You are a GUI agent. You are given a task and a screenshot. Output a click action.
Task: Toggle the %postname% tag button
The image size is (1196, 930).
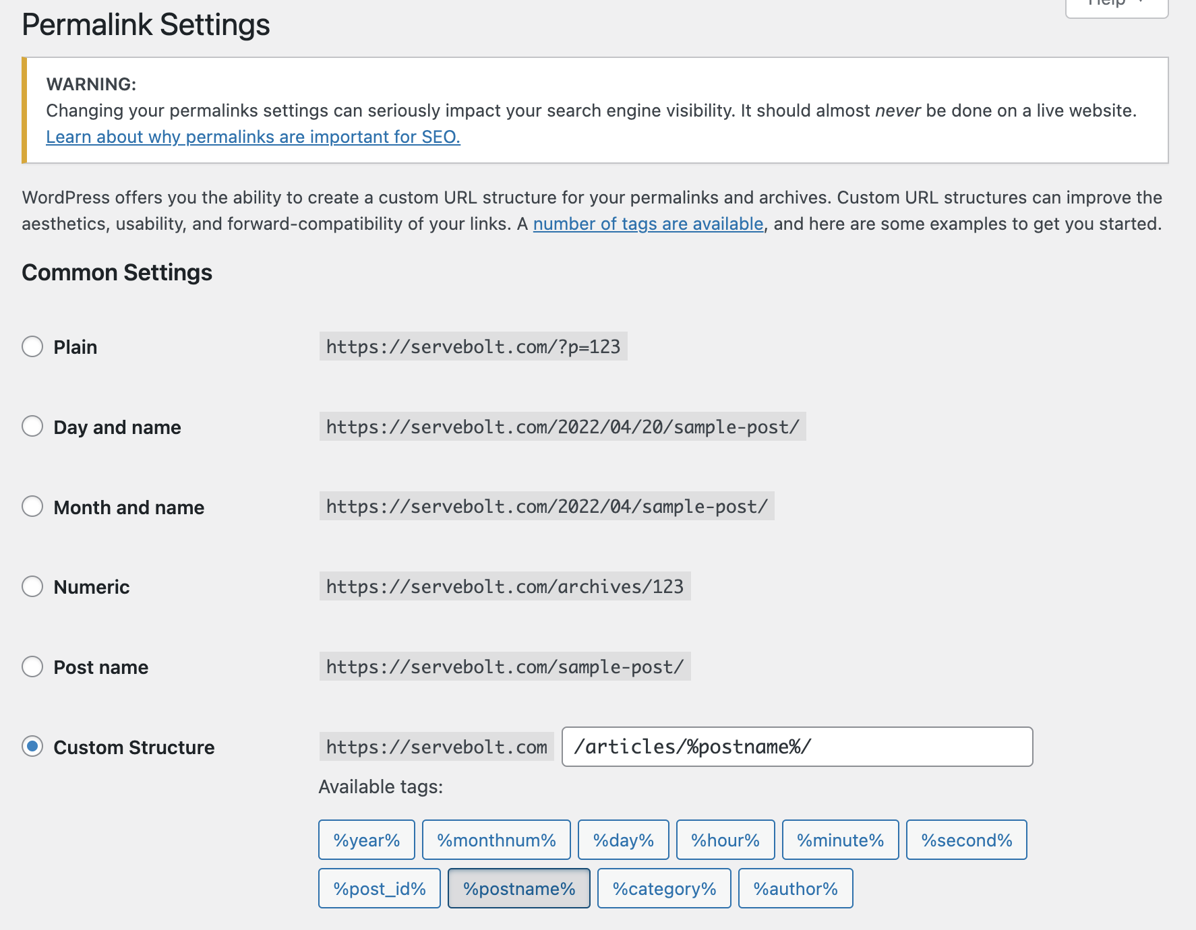tap(519, 888)
